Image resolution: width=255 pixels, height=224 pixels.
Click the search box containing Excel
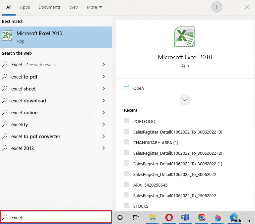coord(56,217)
